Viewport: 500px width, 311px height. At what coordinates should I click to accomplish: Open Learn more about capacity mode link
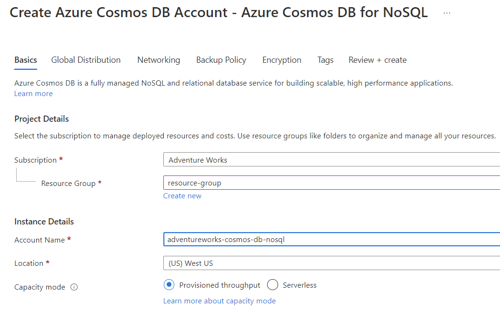tap(220, 301)
